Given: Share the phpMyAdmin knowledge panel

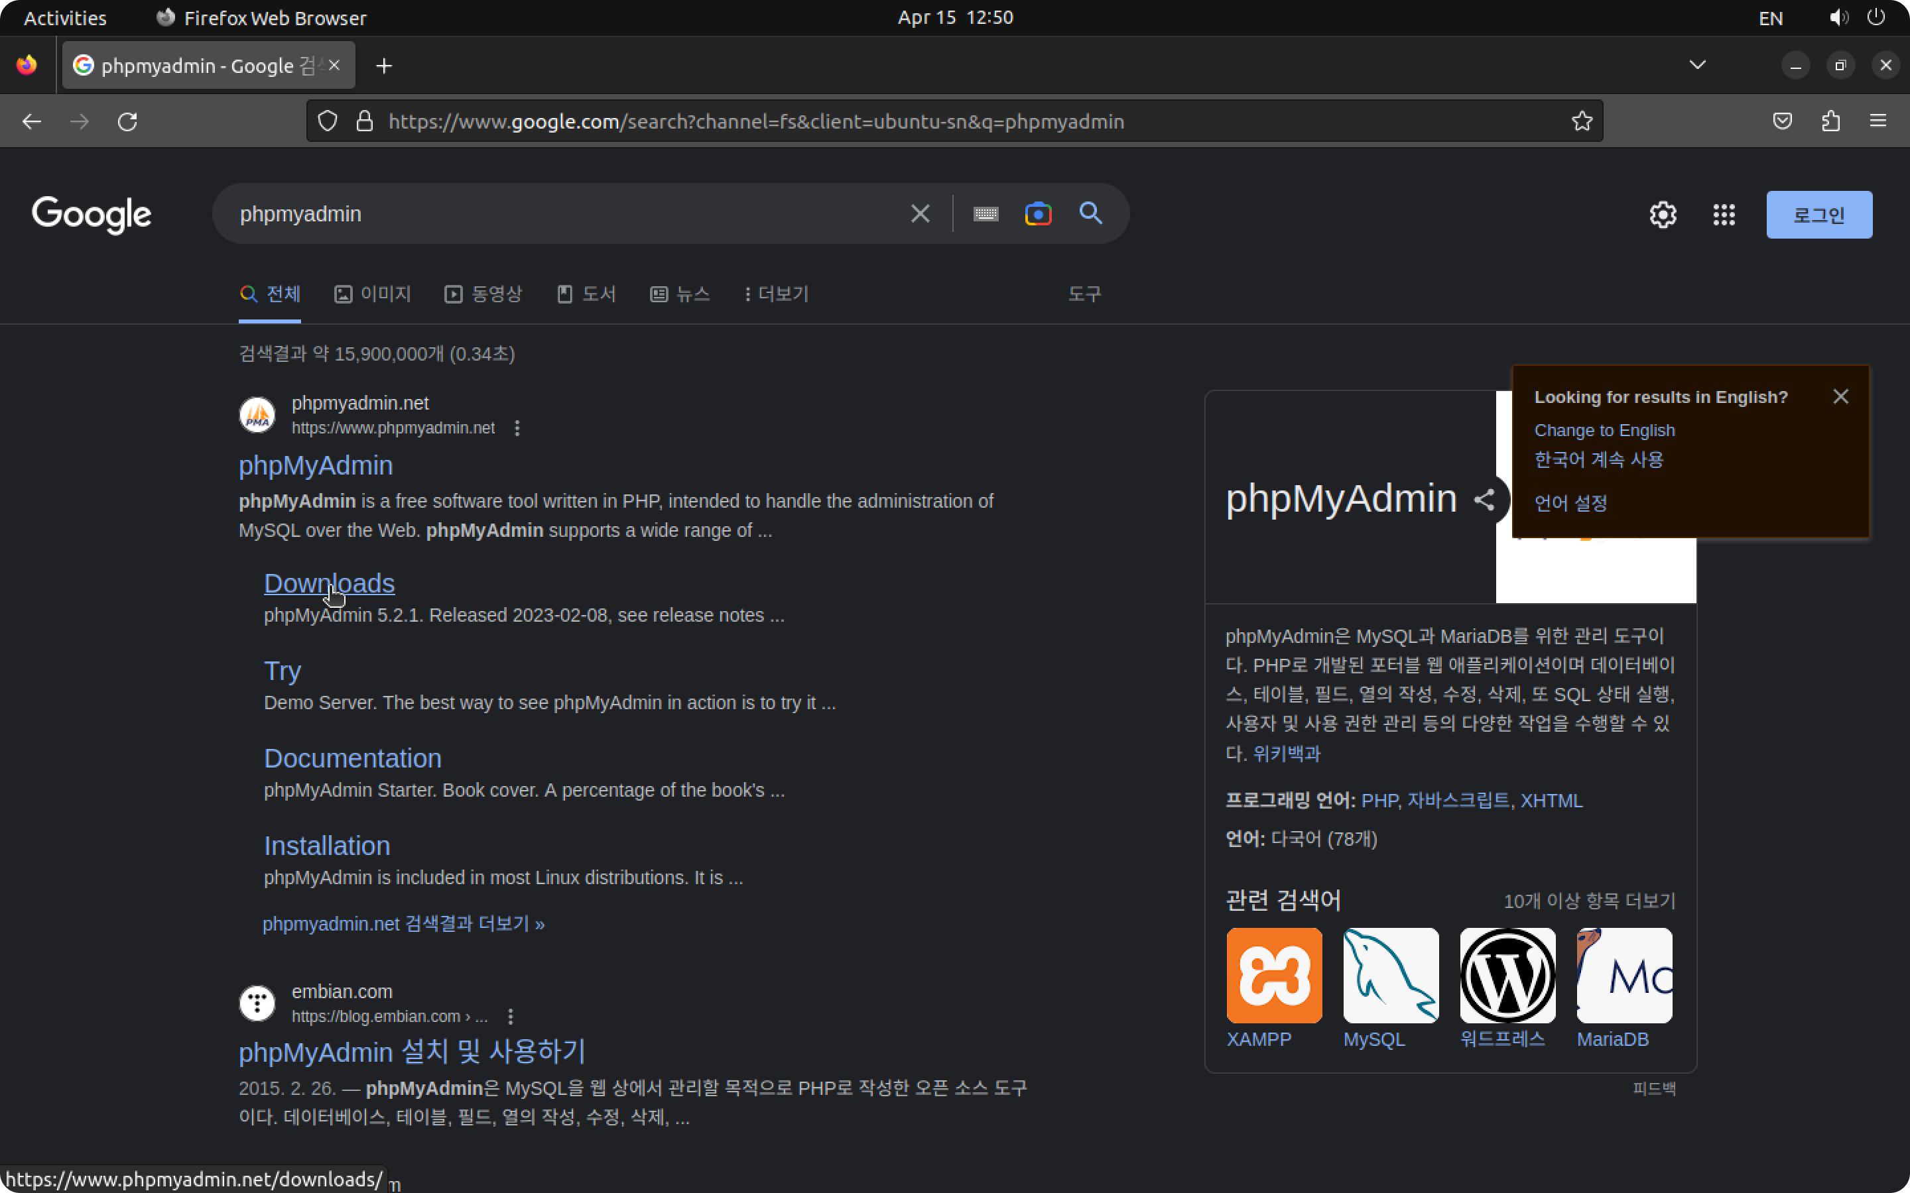Looking at the screenshot, I should tap(1484, 498).
